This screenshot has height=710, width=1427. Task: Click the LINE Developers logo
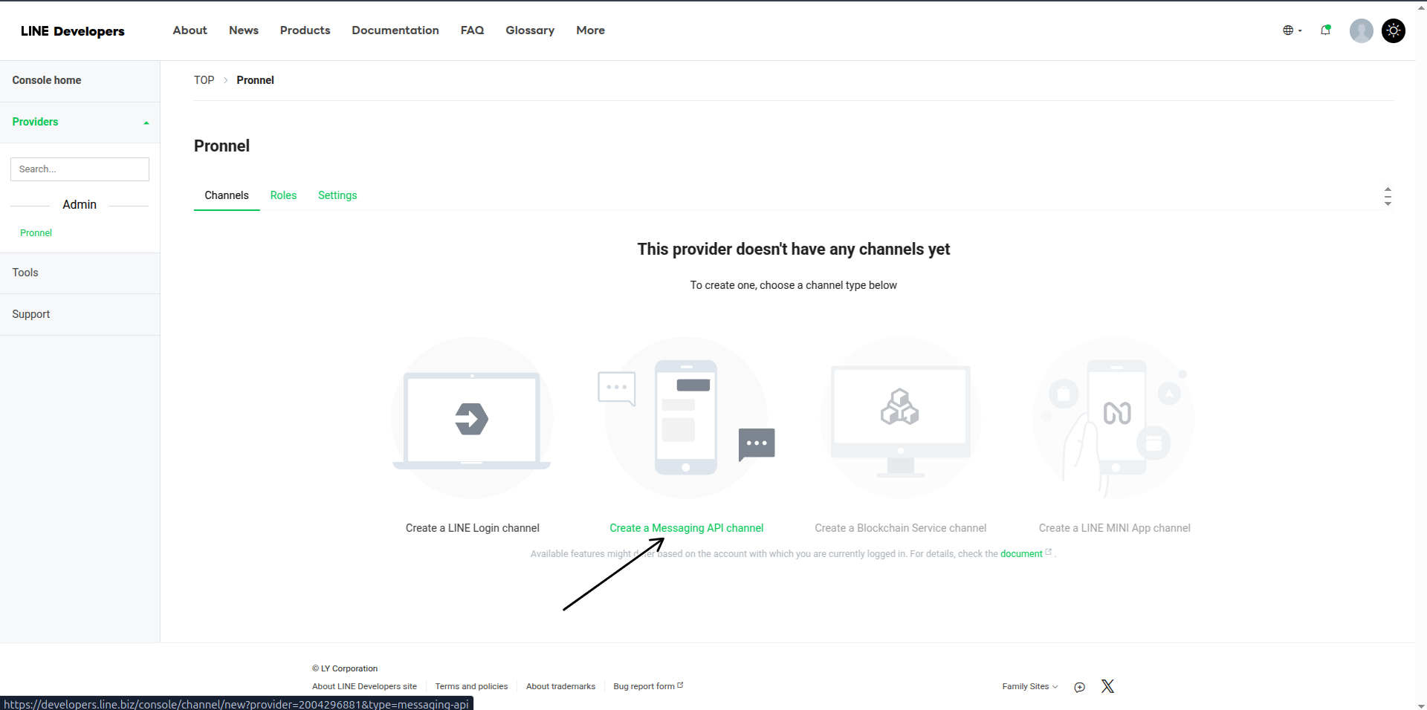72,30
